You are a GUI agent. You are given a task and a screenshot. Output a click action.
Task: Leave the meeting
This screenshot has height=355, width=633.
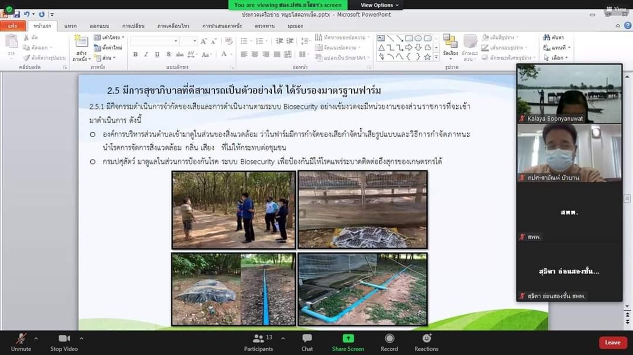[613, 342]
